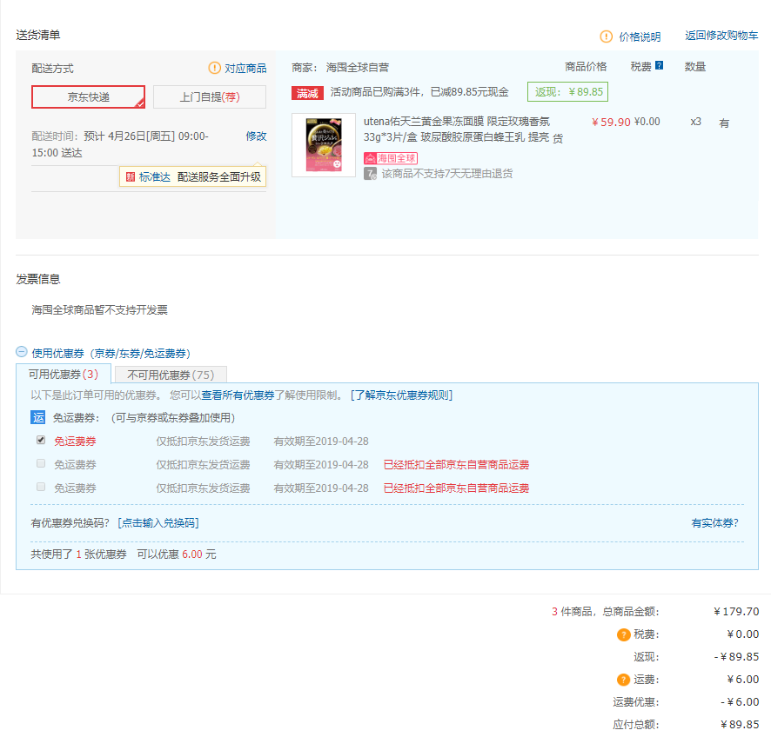Click the orange help icon beside 税费 total
Screen dimensions: 771x737
click(623, 634)
